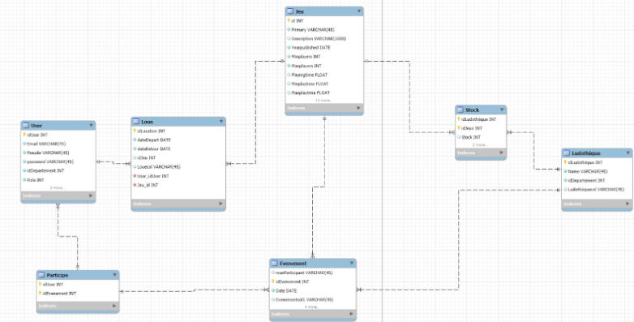Click the User table icon
This screenshot has width=634, height=322.
(26, 126)
